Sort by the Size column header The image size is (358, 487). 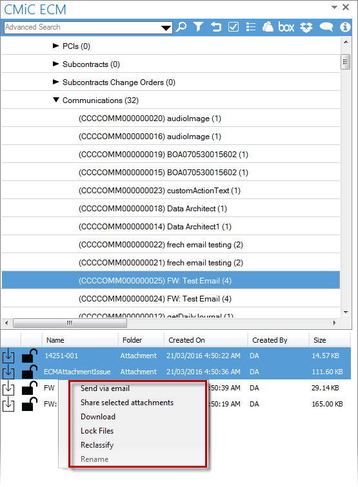[330, 340]
